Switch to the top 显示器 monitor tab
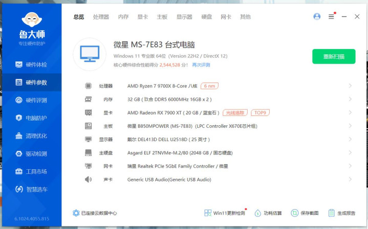The width and height of the screenshot is (368, 229). [x=184, y=17]
